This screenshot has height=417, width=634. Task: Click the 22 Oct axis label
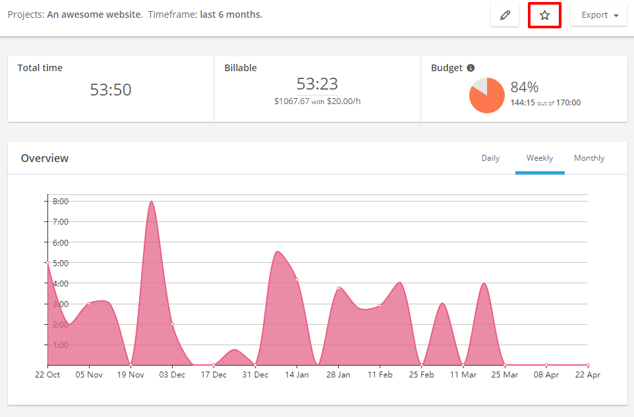[x=47, y=375]
